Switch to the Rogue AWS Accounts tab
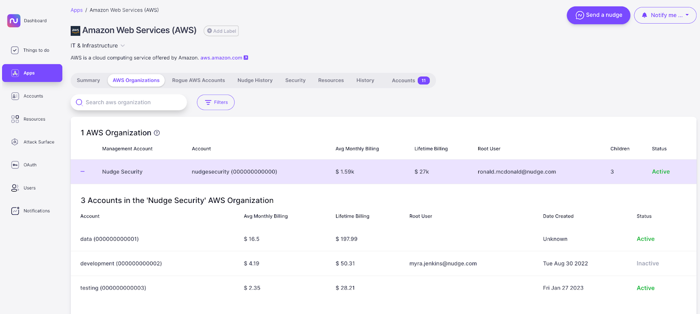This screenshot has width=700, height=314. [198, 80]
